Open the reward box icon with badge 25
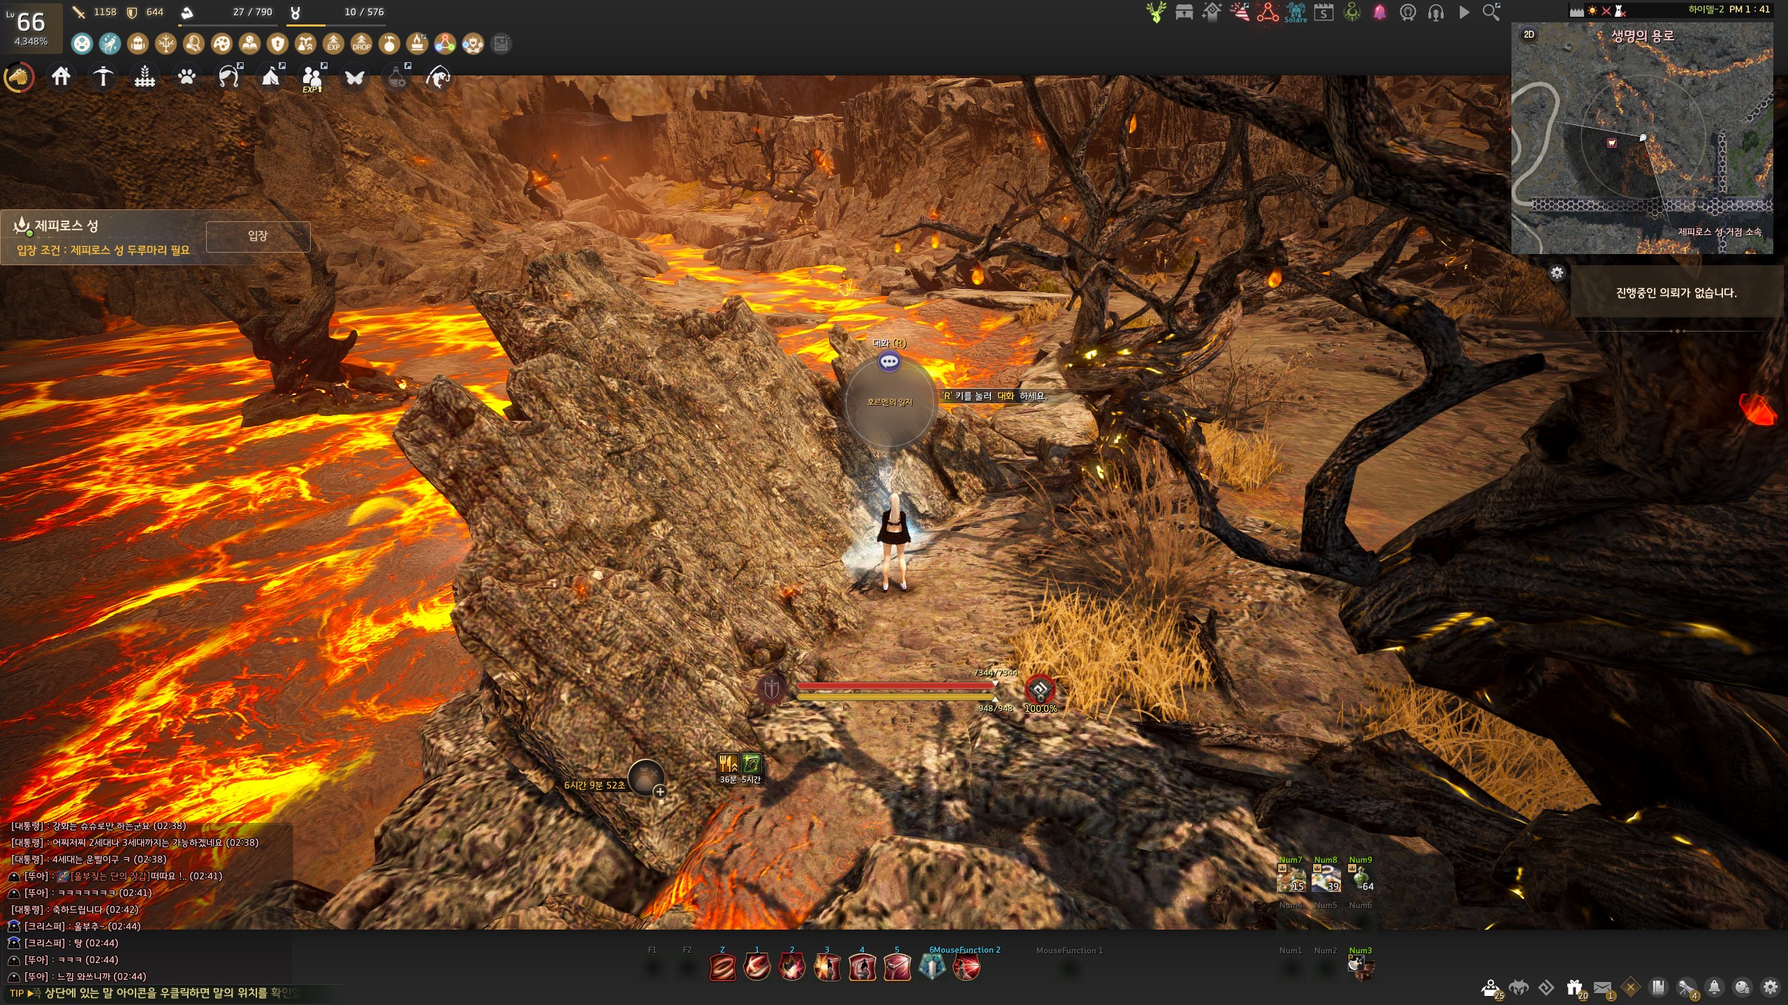The image size is (1788, 1005). [x=1490, y=988]
